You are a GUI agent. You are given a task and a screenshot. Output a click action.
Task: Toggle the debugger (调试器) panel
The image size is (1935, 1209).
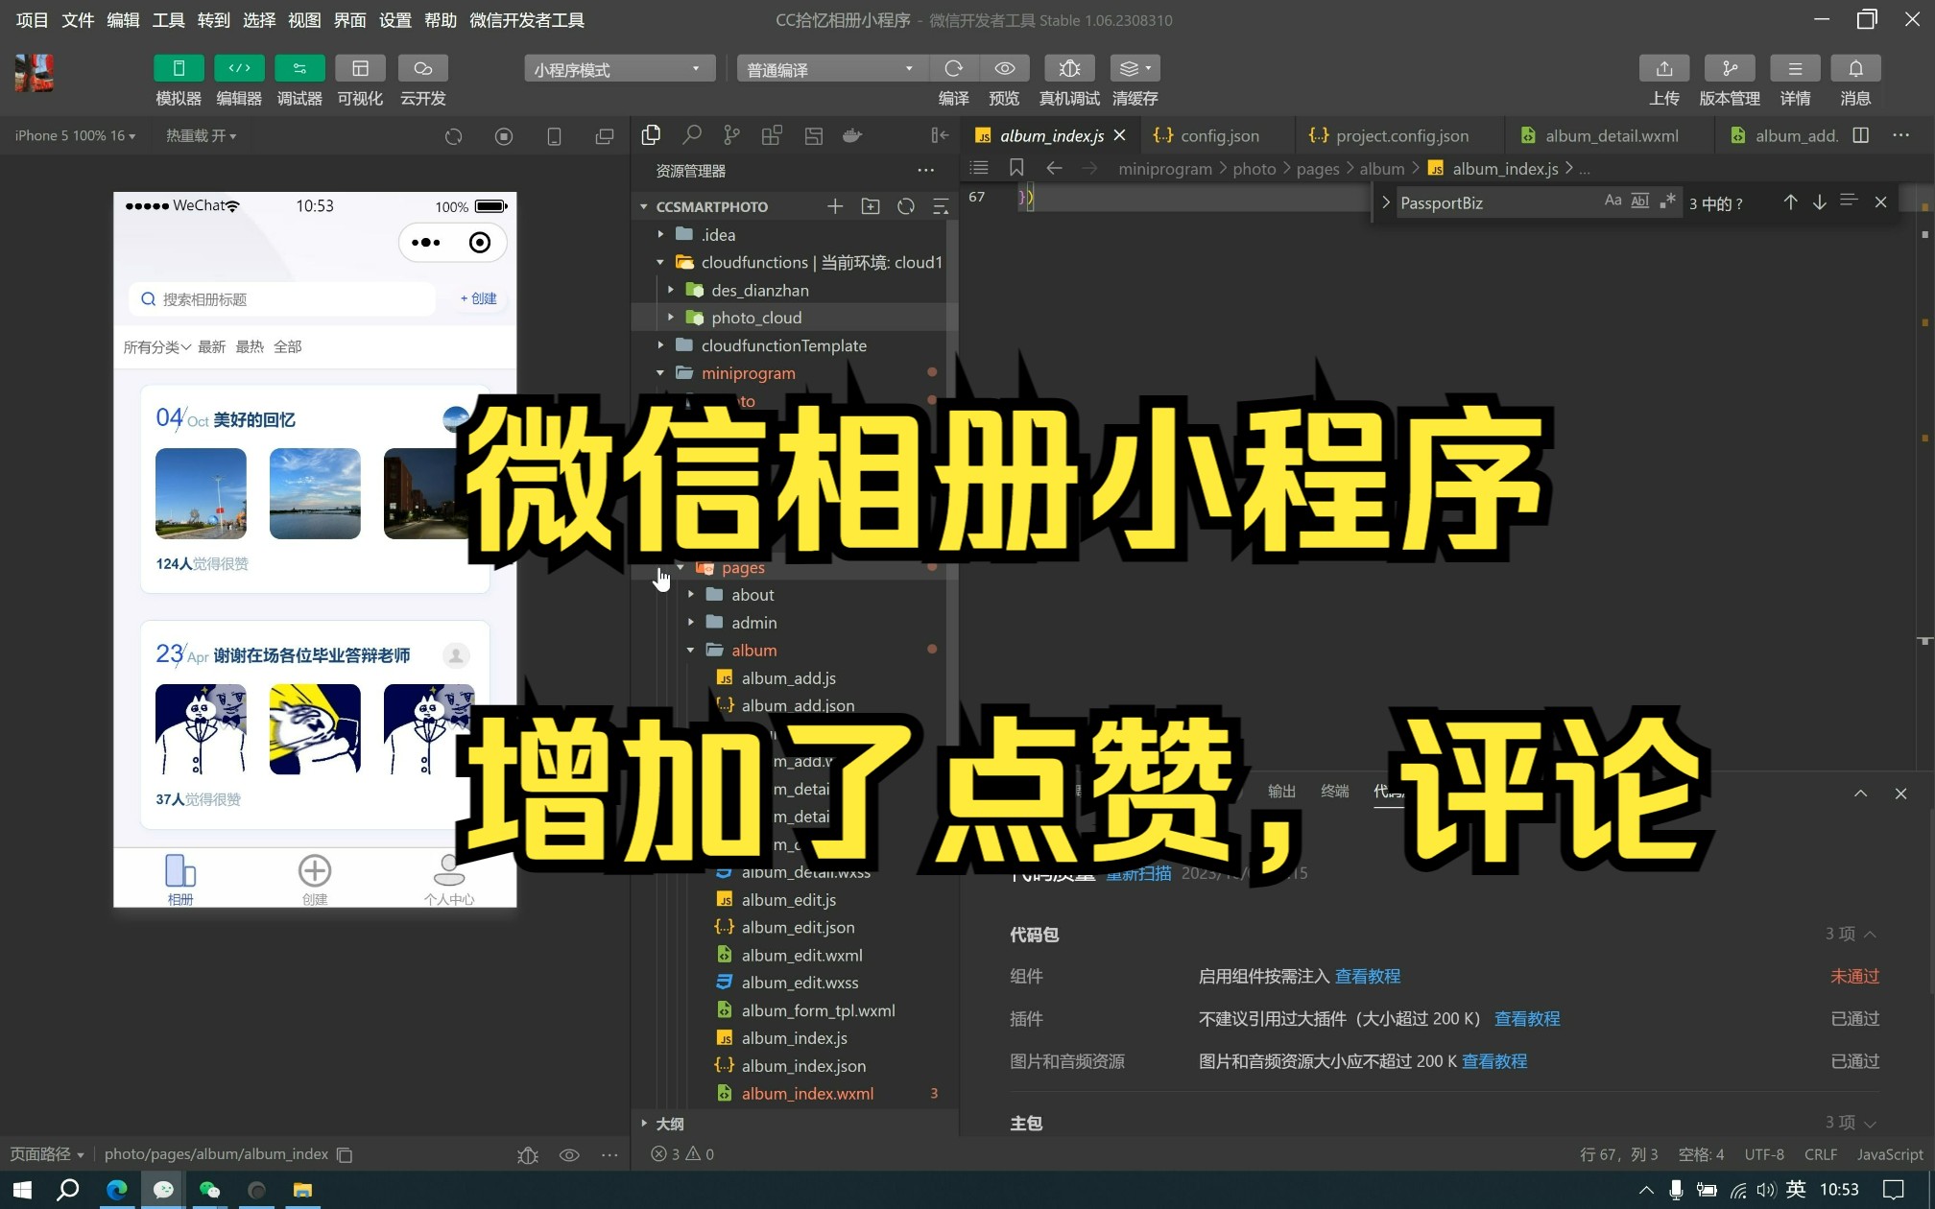pyautogui.click(x=299, y=68)
